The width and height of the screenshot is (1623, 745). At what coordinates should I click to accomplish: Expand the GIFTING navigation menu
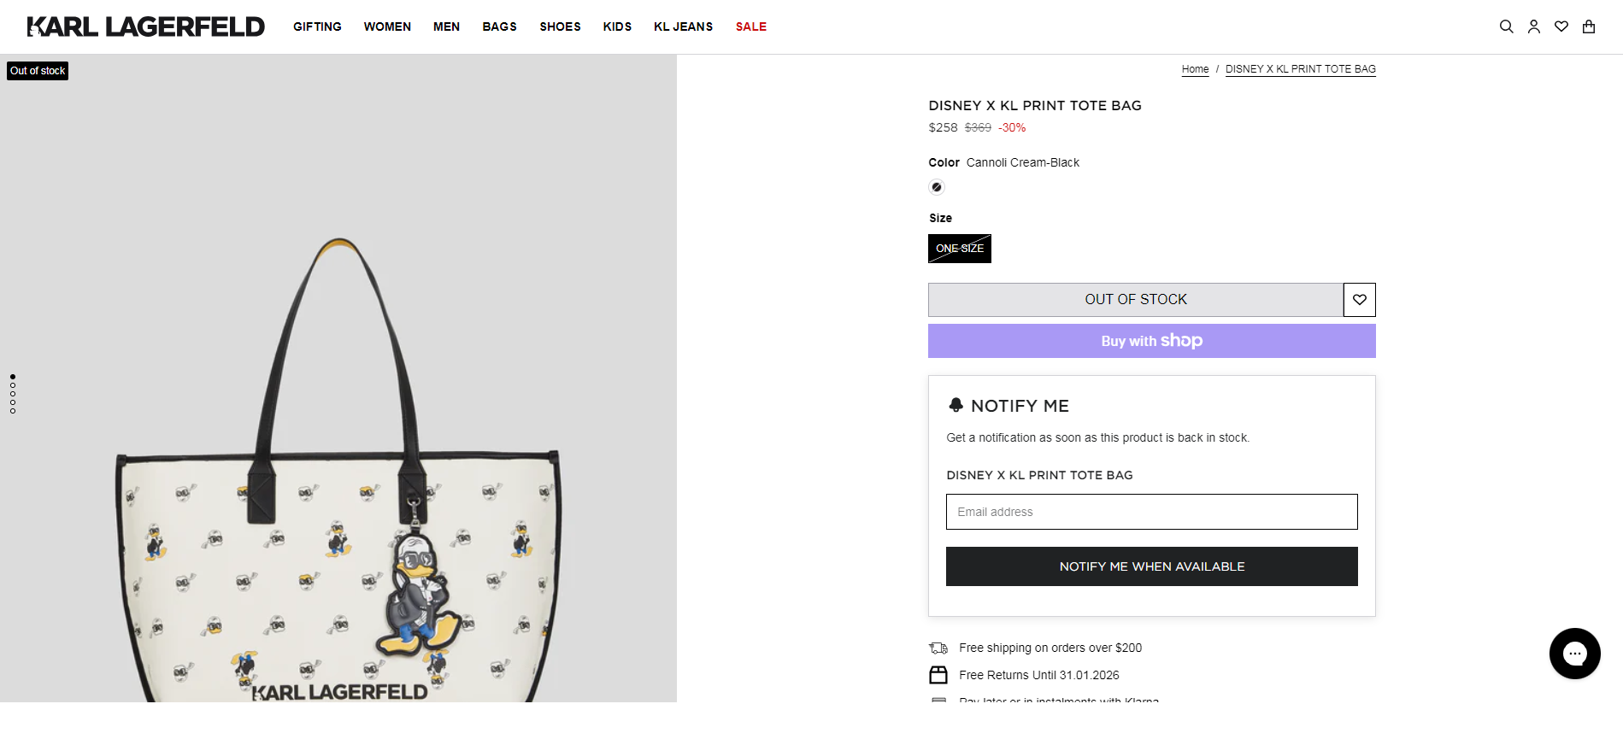pyautogui.click(x=317, y=26)
